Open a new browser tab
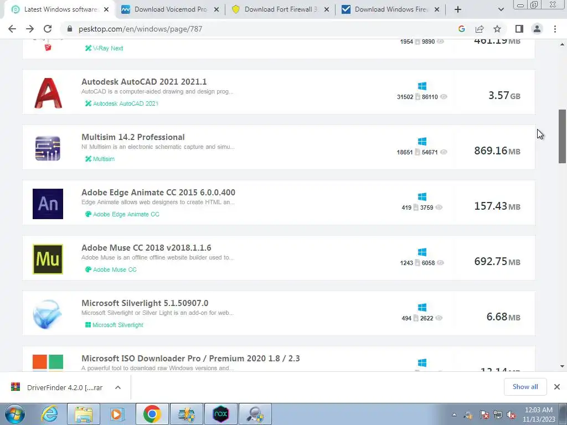The height and width of the screenshot is (425, 567). click(x=458, y=9)
